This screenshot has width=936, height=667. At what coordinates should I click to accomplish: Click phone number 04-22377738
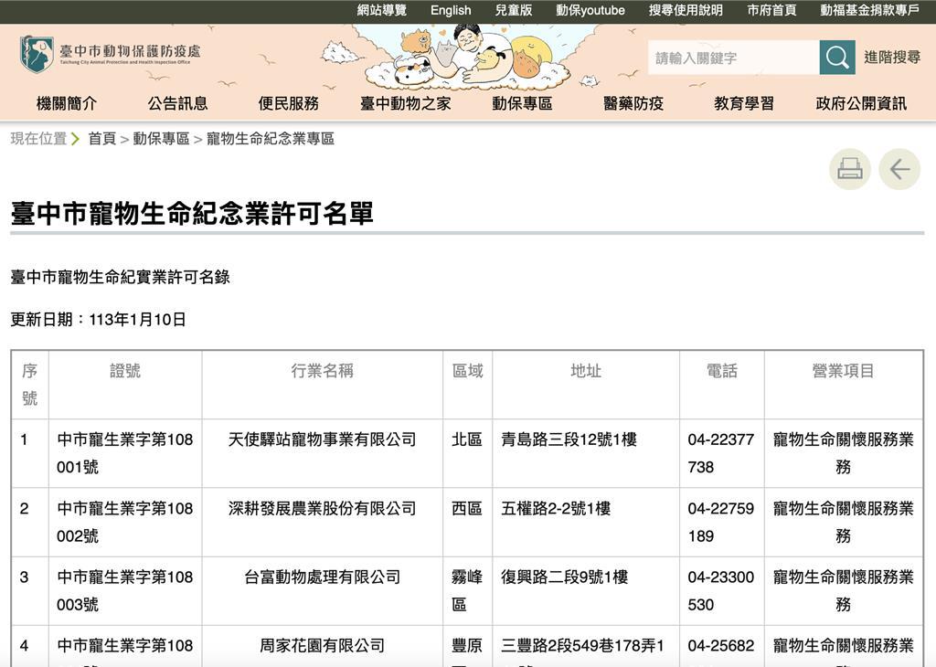click(721, 453)
